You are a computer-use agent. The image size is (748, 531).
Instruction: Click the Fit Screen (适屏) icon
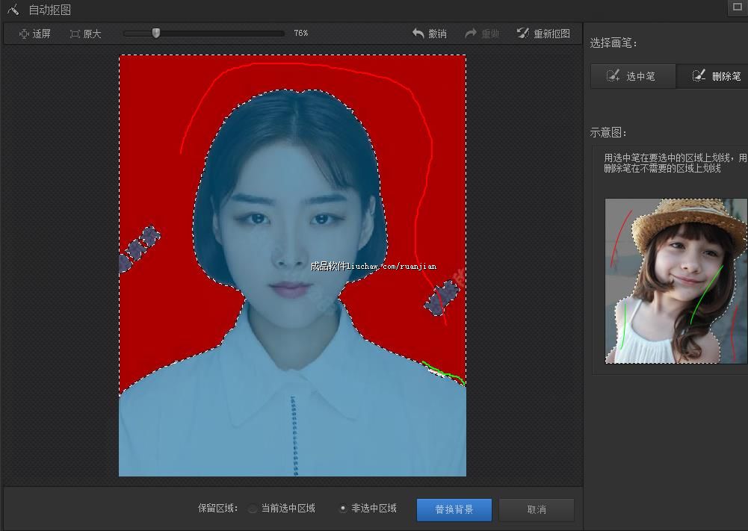point(24,34)
